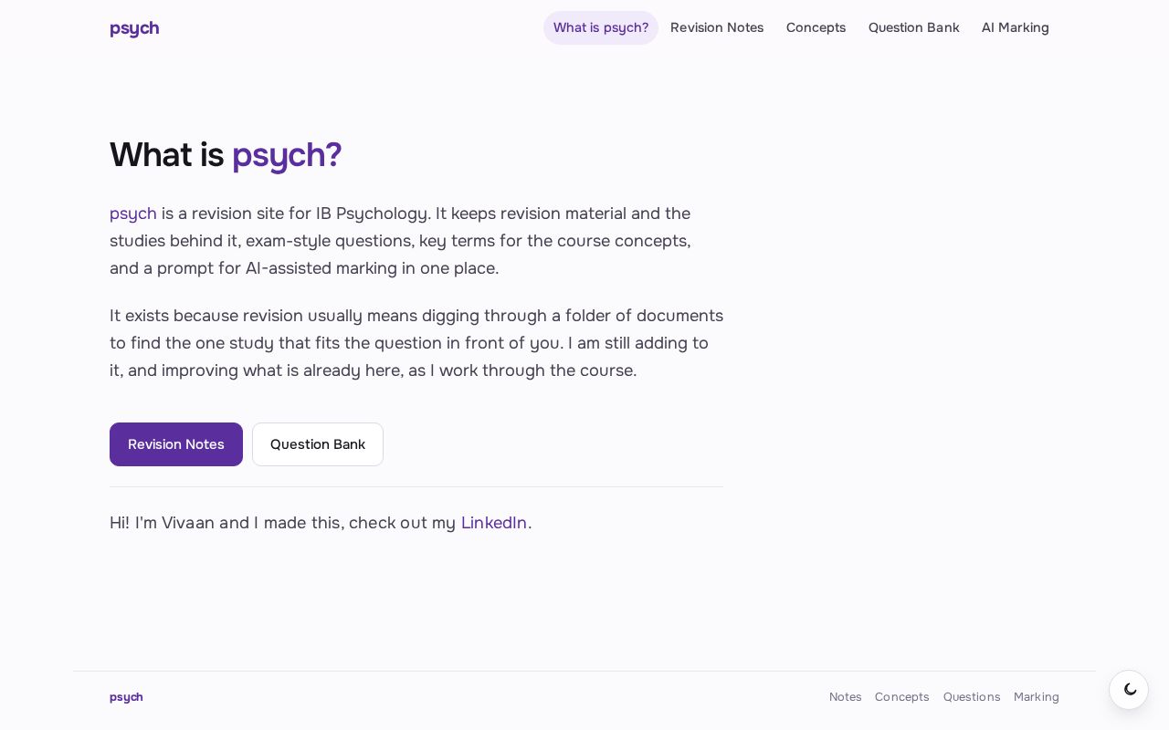1169x730 pixels.
Task: Toggle dark mode with the moon icon
Action: coord(1129,690)
